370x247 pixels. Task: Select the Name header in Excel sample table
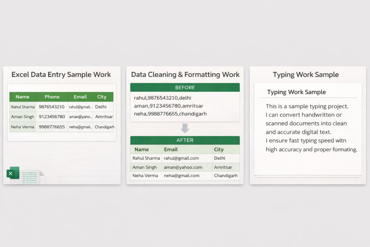[x=22, y=97]
